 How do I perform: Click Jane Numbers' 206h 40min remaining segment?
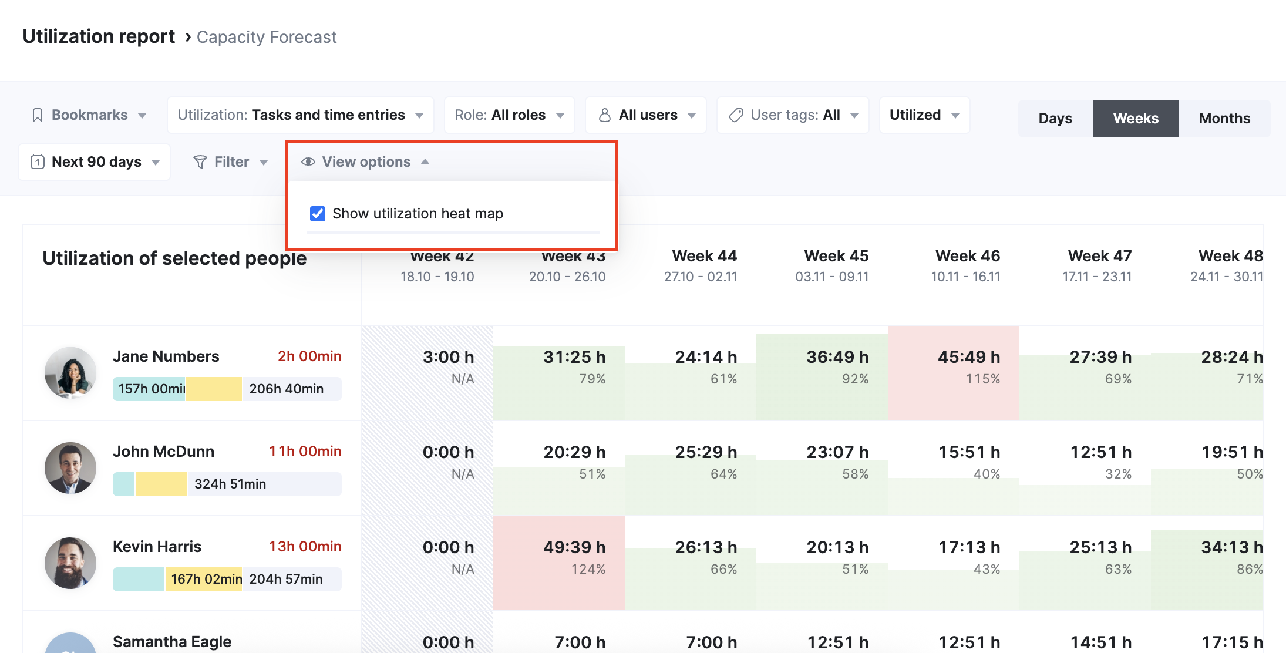[x=292, y=389]
